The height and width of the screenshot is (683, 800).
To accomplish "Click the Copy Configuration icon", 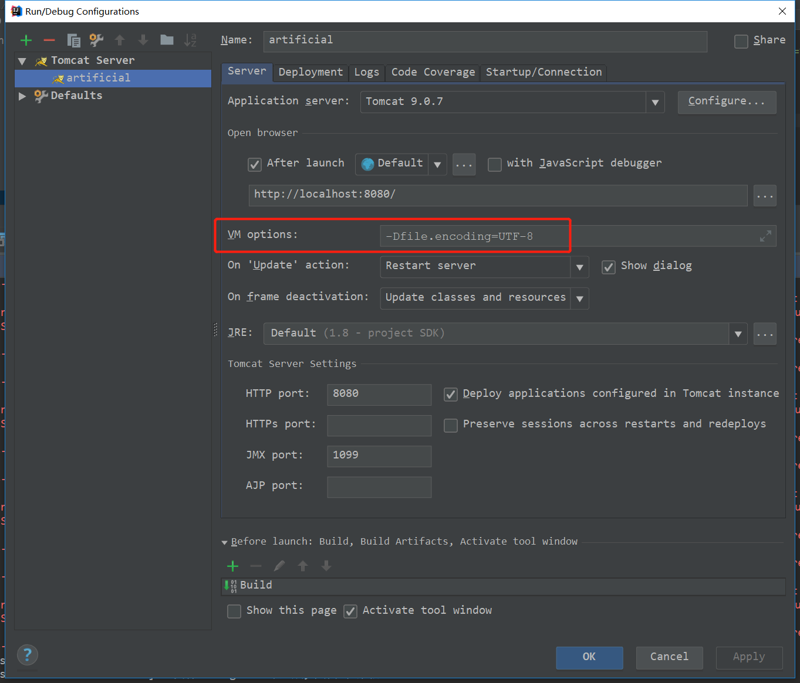I will [x=73, y=40].
